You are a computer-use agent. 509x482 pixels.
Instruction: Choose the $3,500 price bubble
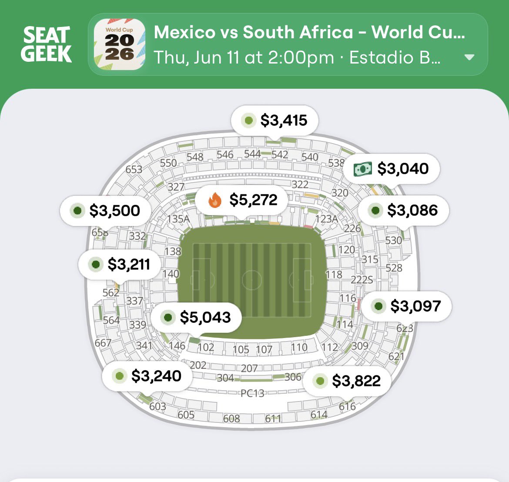(106, 211)
